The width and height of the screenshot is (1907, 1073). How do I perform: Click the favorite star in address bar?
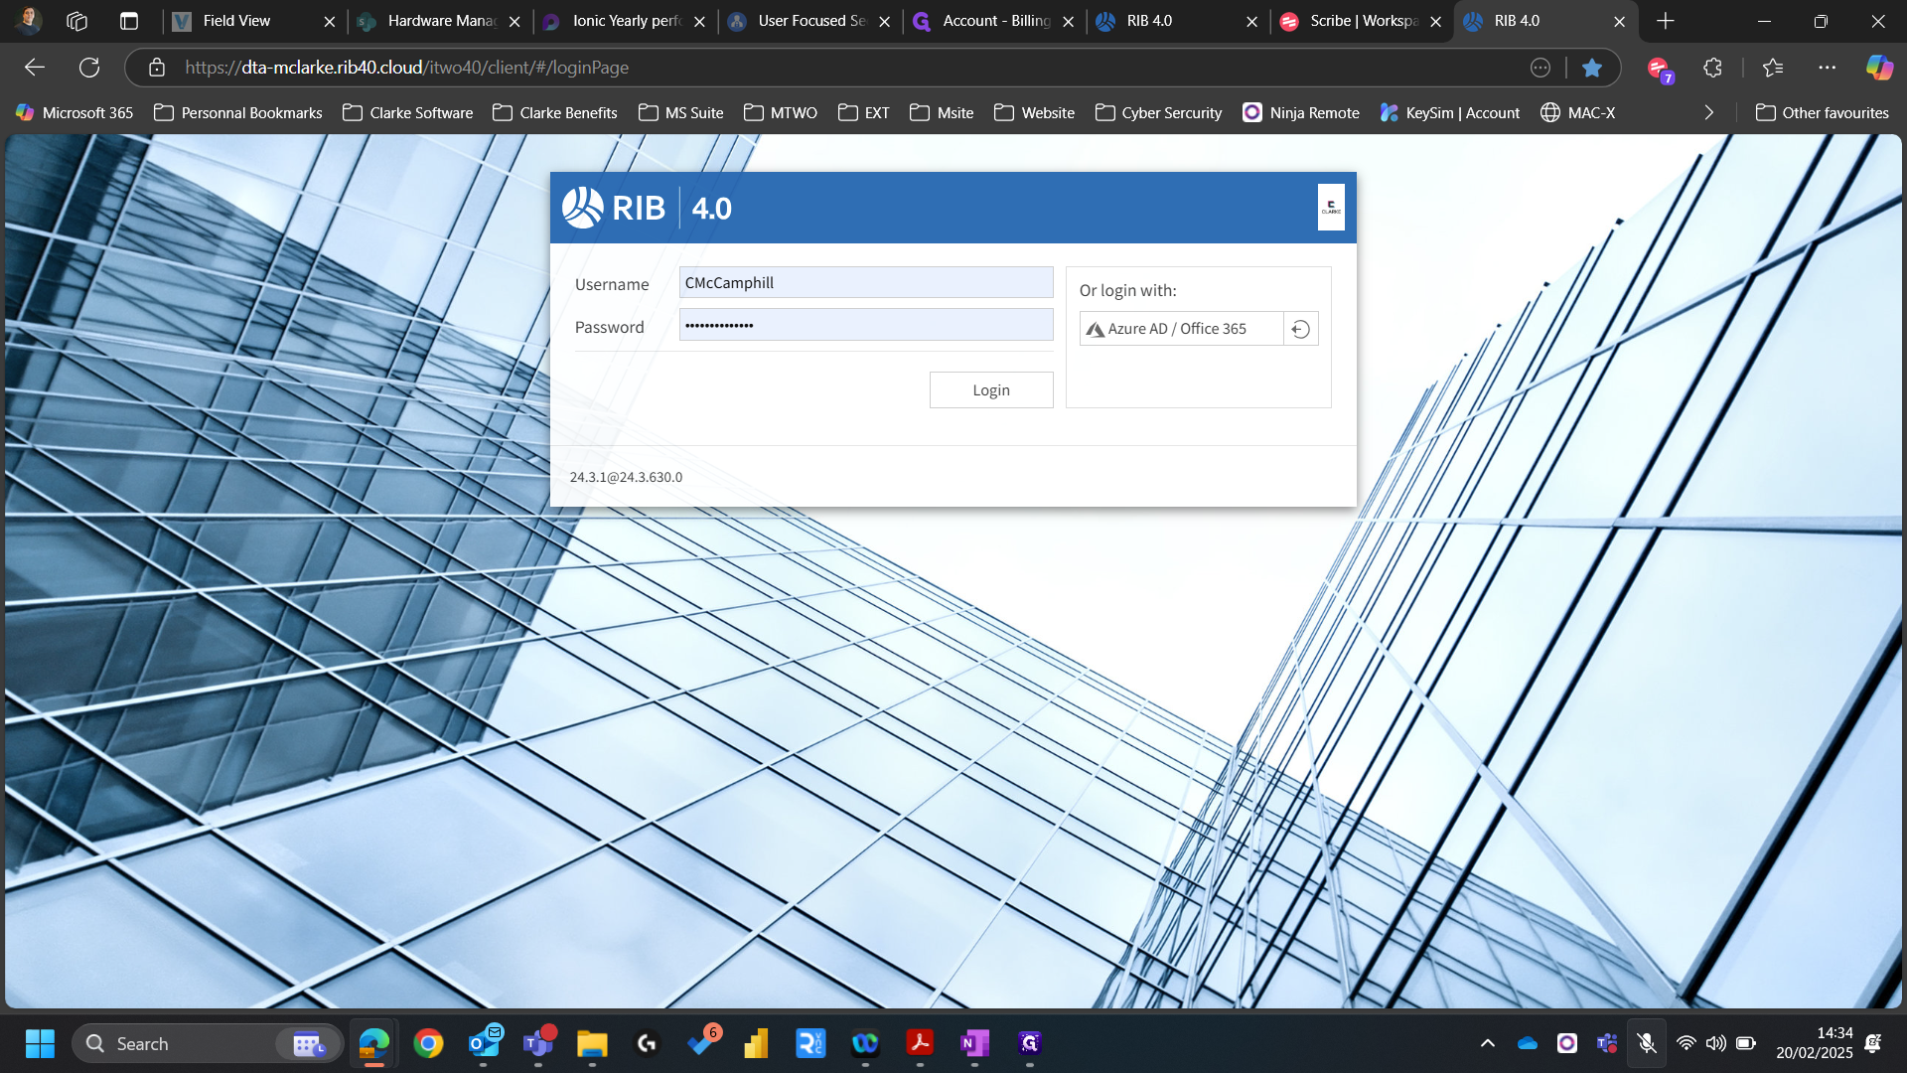(1591, 68)
